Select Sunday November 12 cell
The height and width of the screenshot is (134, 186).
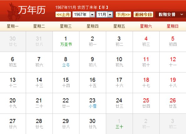pyautogui.click(x=173, y=62)
